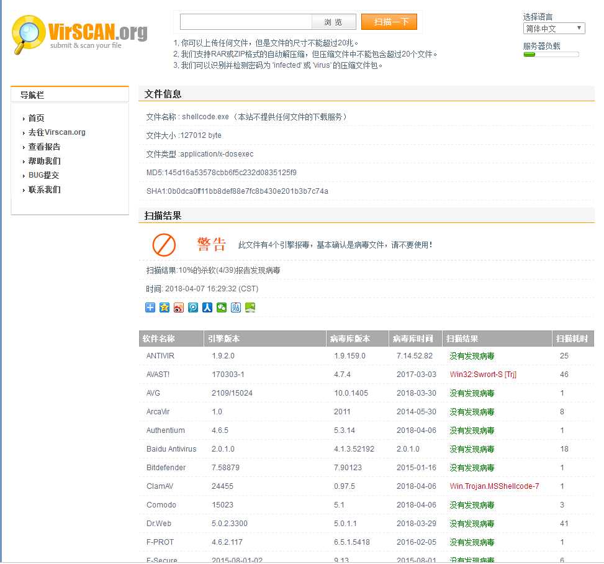
Task: Click Dr.Web engine version 5.0.2.3300
Action: click(230, 523)
